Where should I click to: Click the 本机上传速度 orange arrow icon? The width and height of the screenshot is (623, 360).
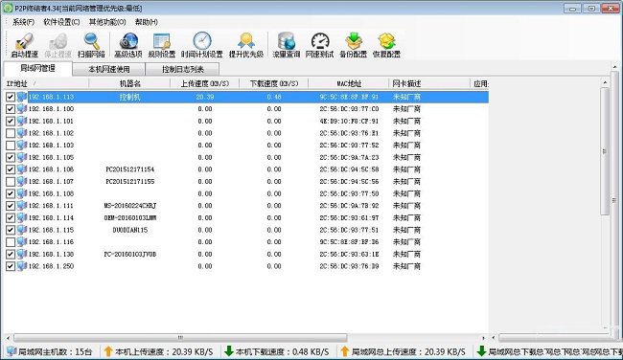(x=108, y=351)
